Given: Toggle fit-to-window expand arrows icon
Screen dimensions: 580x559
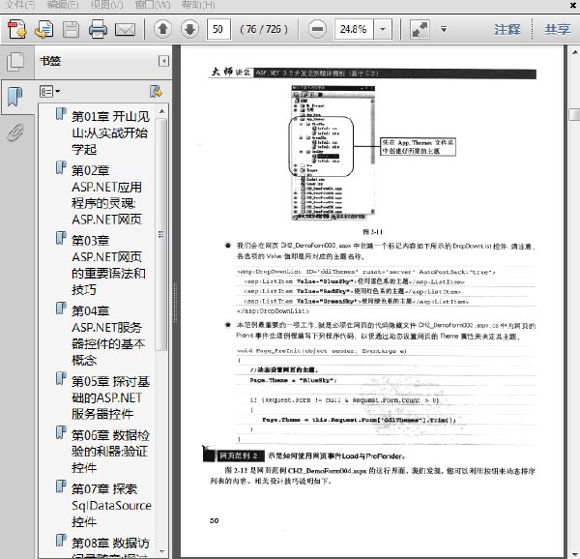Looking at the screenshot, I should tap(420, 29).
